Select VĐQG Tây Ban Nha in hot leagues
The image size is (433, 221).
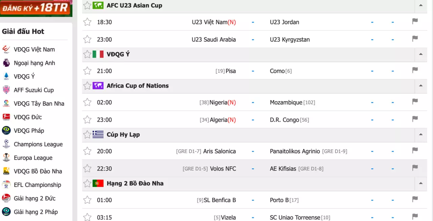coord(39,104)
